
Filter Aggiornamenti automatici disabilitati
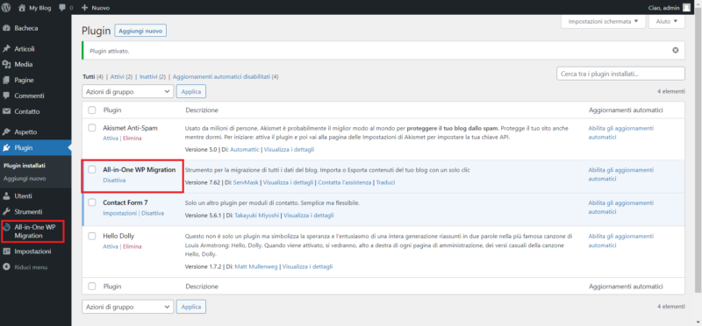point(222,77)
